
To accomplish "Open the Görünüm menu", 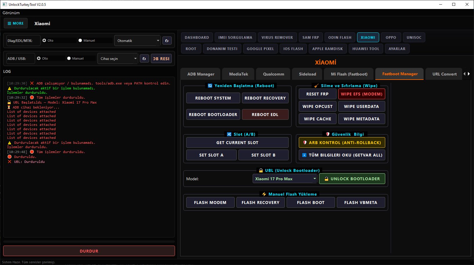I will (11, 13).
